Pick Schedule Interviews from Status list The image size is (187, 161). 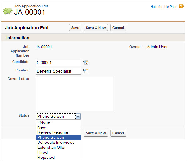[x=59, y=142]
